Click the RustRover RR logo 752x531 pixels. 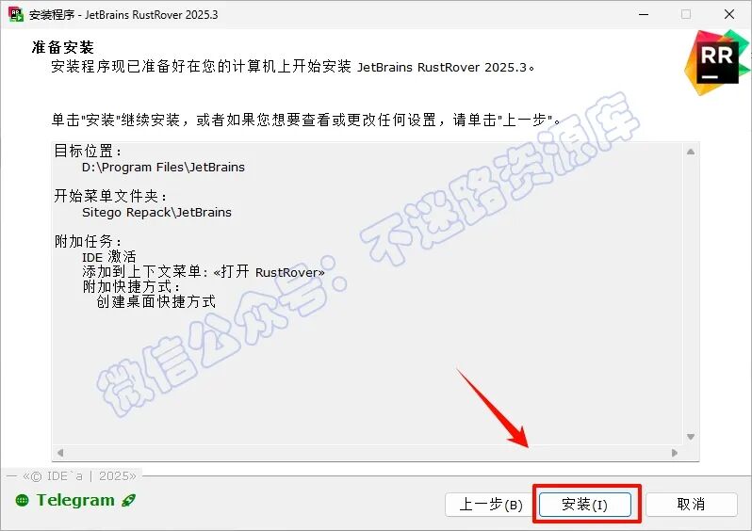[717, 62]
